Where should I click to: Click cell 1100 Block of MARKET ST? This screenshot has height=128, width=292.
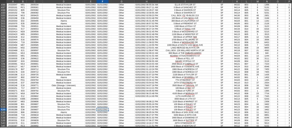coord(185,101)
